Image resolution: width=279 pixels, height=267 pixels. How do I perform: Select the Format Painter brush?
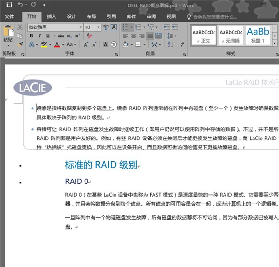(20, 45)
